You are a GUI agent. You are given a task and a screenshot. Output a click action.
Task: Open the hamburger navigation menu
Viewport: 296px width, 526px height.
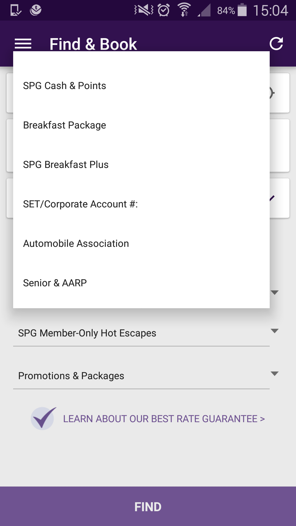pos(23,44)
